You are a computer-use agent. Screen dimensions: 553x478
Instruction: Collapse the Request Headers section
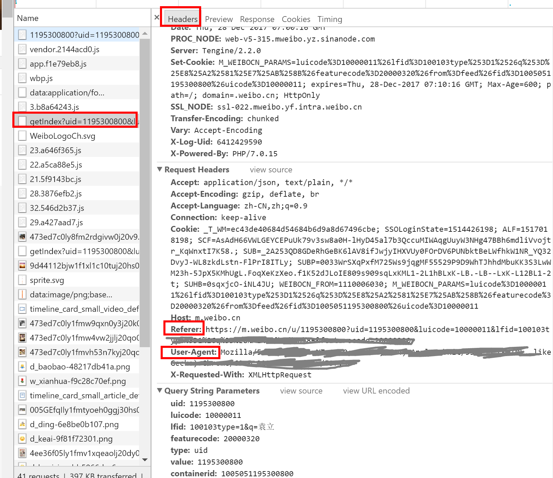(160, 169)
